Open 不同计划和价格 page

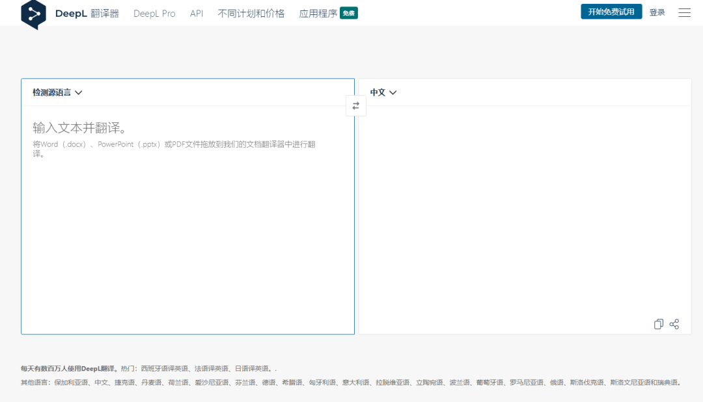pyautogui.click(x=251, y=14)
